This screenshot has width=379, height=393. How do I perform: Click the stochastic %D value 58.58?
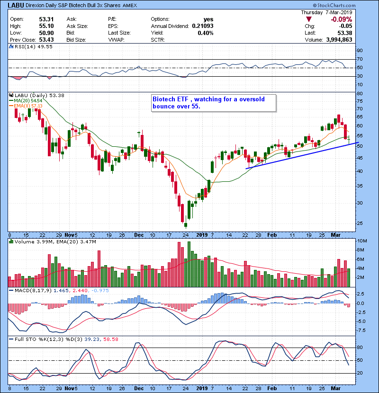click(x=110, y=339)
